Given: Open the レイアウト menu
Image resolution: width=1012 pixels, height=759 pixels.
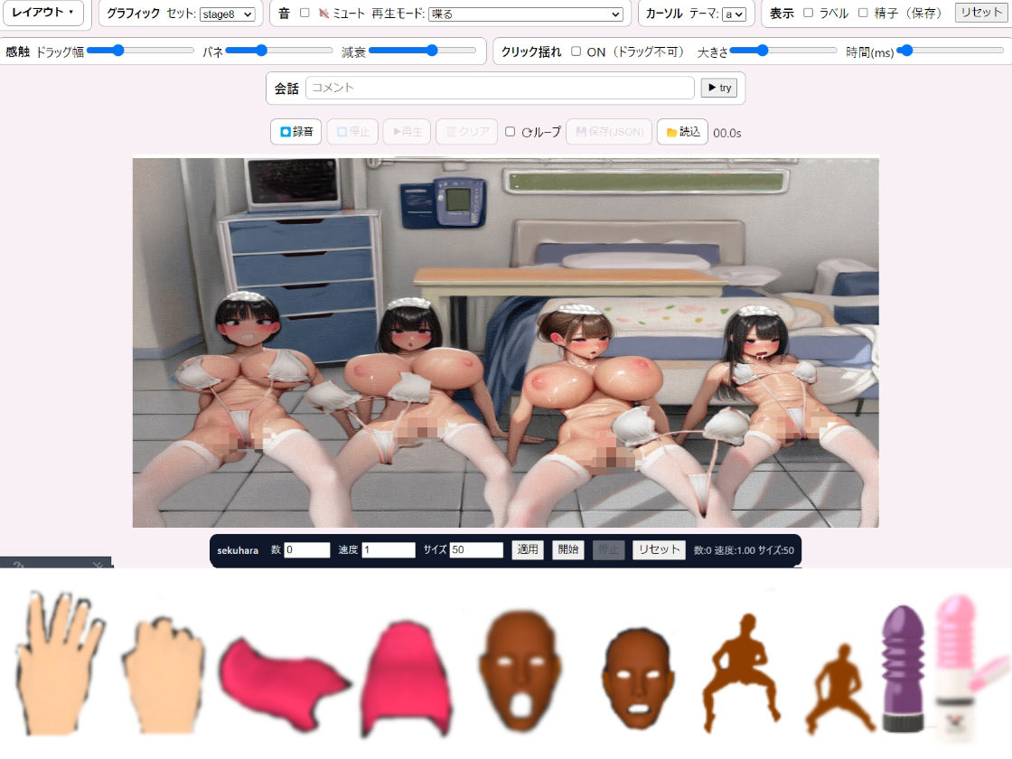Looking at the screenshot, I should click(43, 14).
